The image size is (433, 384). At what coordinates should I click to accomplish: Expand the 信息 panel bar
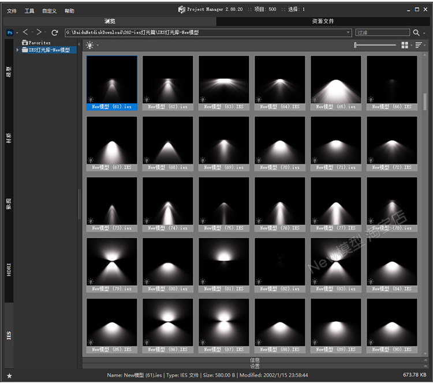coord(255,360)
